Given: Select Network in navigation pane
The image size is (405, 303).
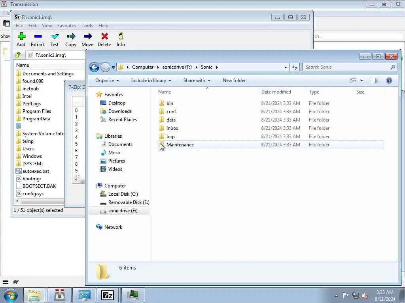Looking at the screenshot, I should pos(113,227).
